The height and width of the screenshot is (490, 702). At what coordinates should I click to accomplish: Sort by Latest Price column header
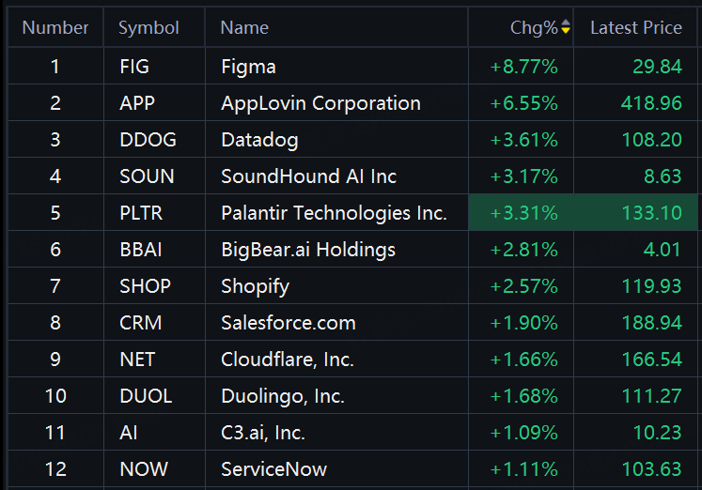tap(635, 28)
